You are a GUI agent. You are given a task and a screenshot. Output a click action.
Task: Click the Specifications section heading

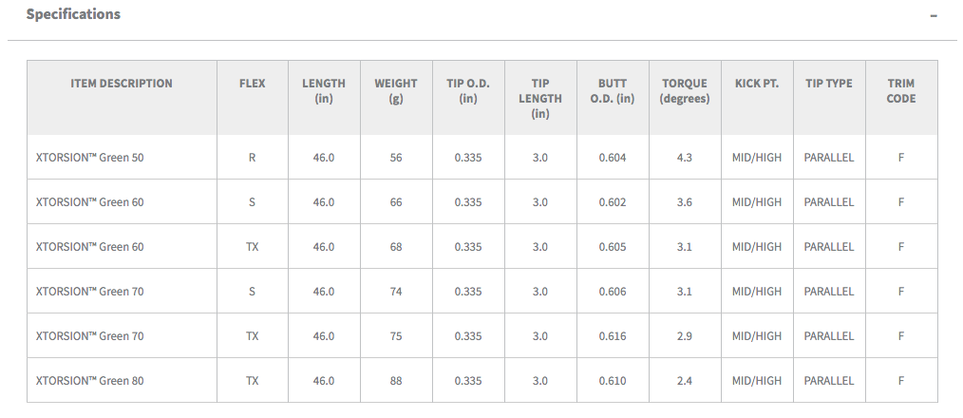point(73,14)
